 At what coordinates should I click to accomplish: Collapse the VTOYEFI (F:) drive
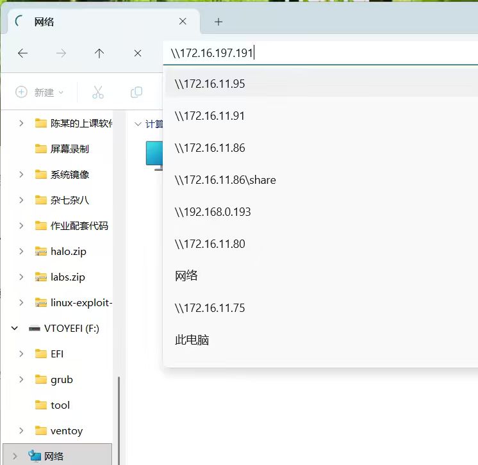15,328
